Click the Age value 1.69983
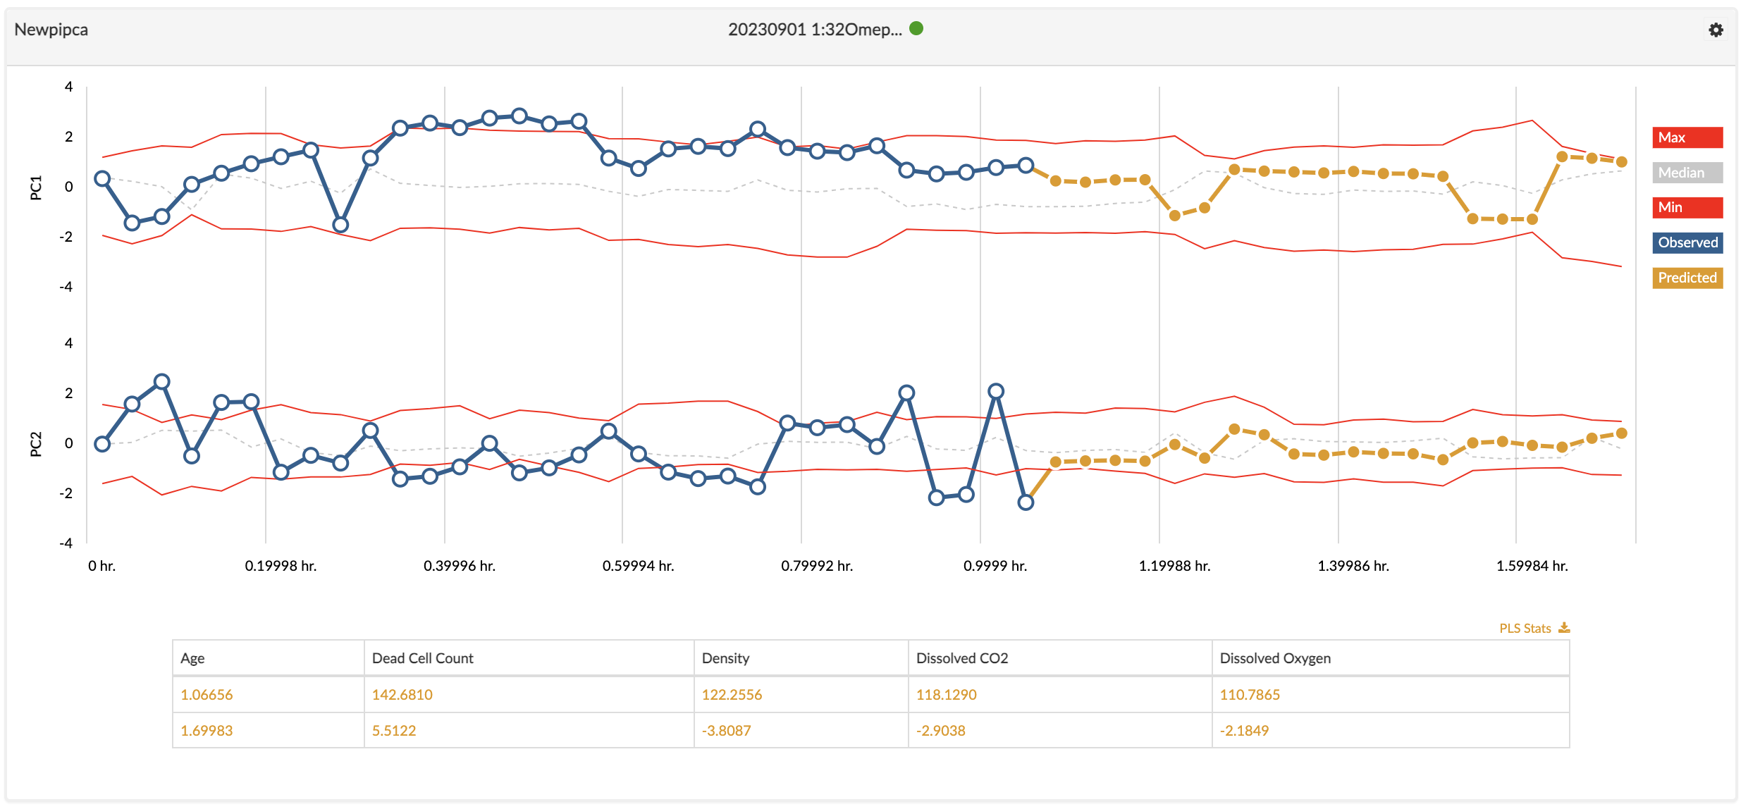The image size is (1748, 809). point(205,731)
